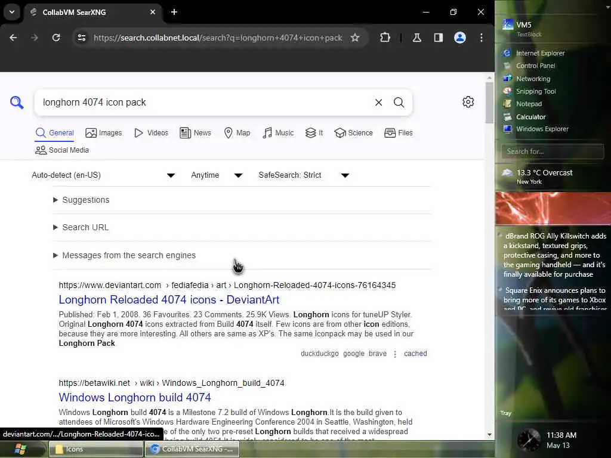Open Chrome three-dot menu
This screenshot has width=611, height=458.
click(482, 38)
